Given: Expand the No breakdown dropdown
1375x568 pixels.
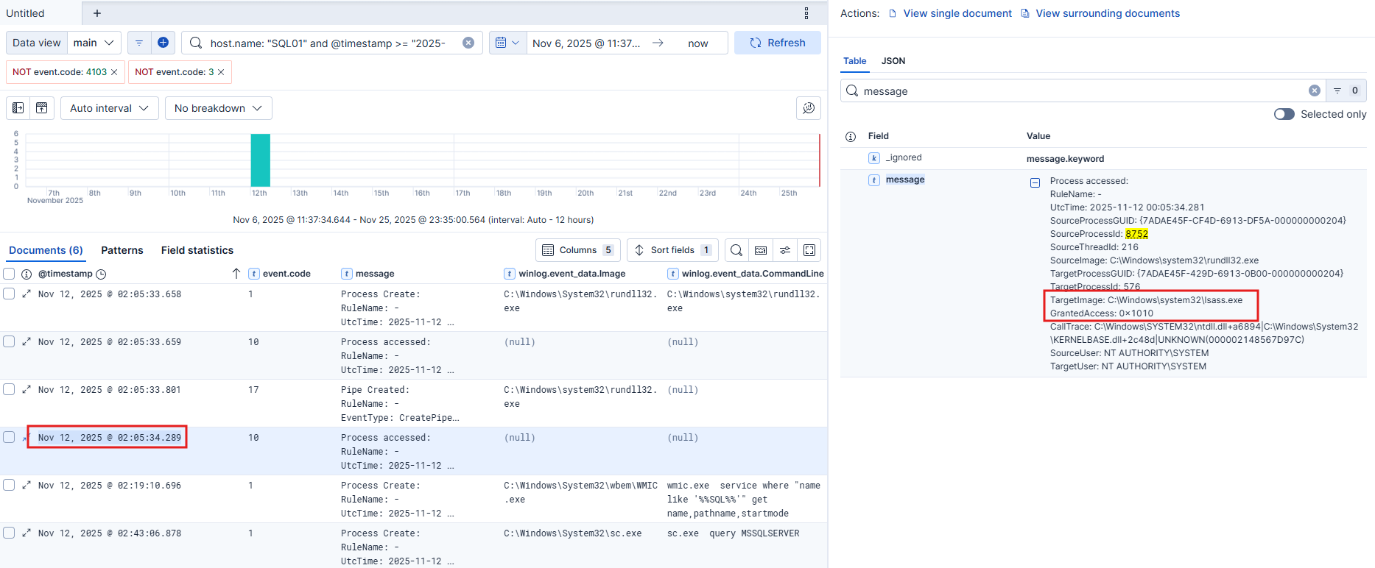Looking at the screenshot, I should 218,108.
